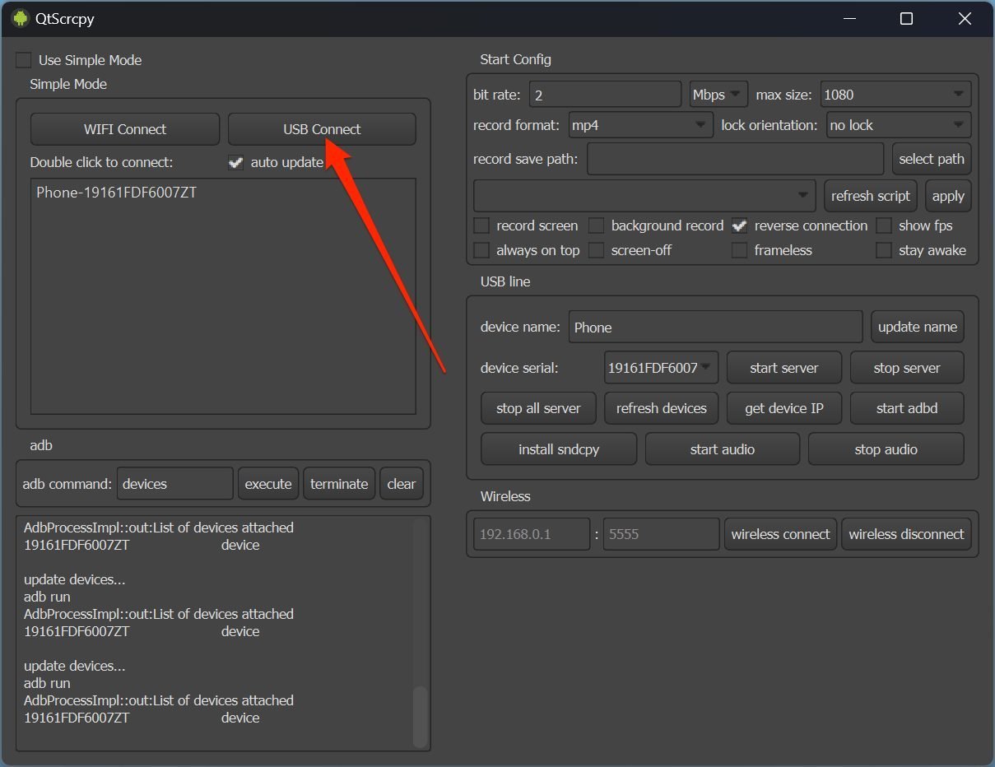Image resolution: width=995 pixels, height=767 pixels.
Task: Click the wireless port 5555 field
Action: coord(662,534)
